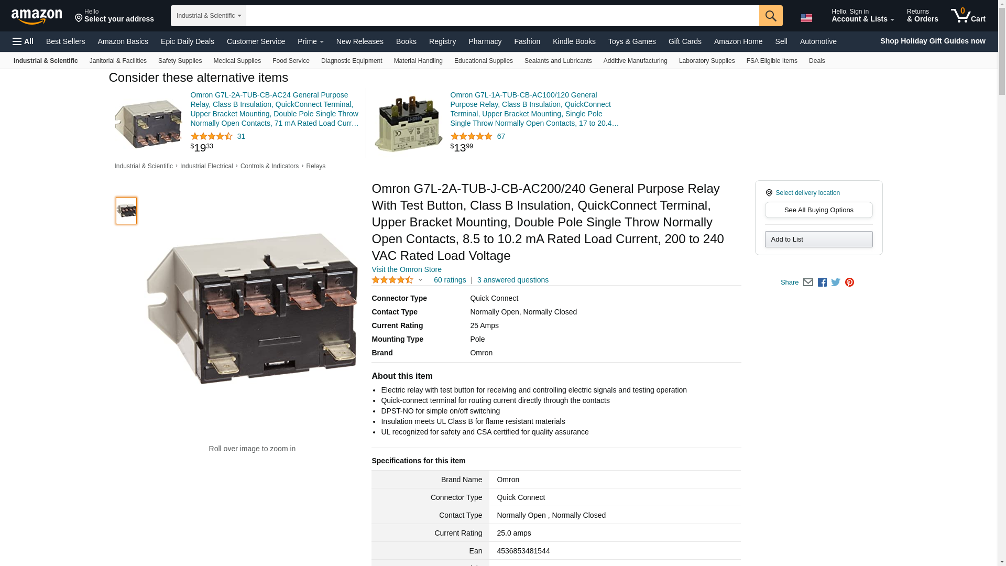Open the Amazon logo home link
The width and height of the screenshot is (1006, 566).
pyautogui.click(x=37, y=16)
